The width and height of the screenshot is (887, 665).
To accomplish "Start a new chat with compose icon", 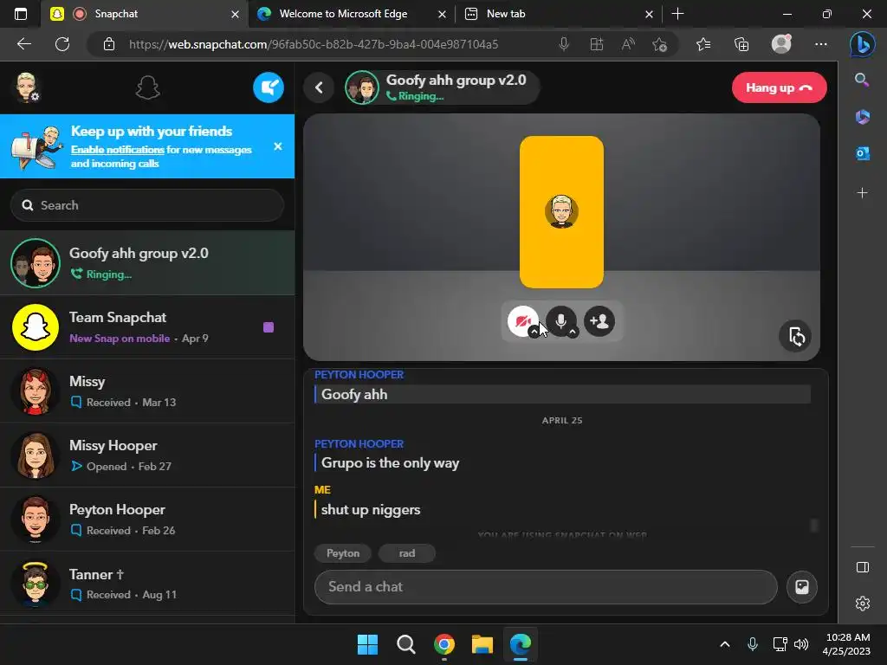I will 269,87.
